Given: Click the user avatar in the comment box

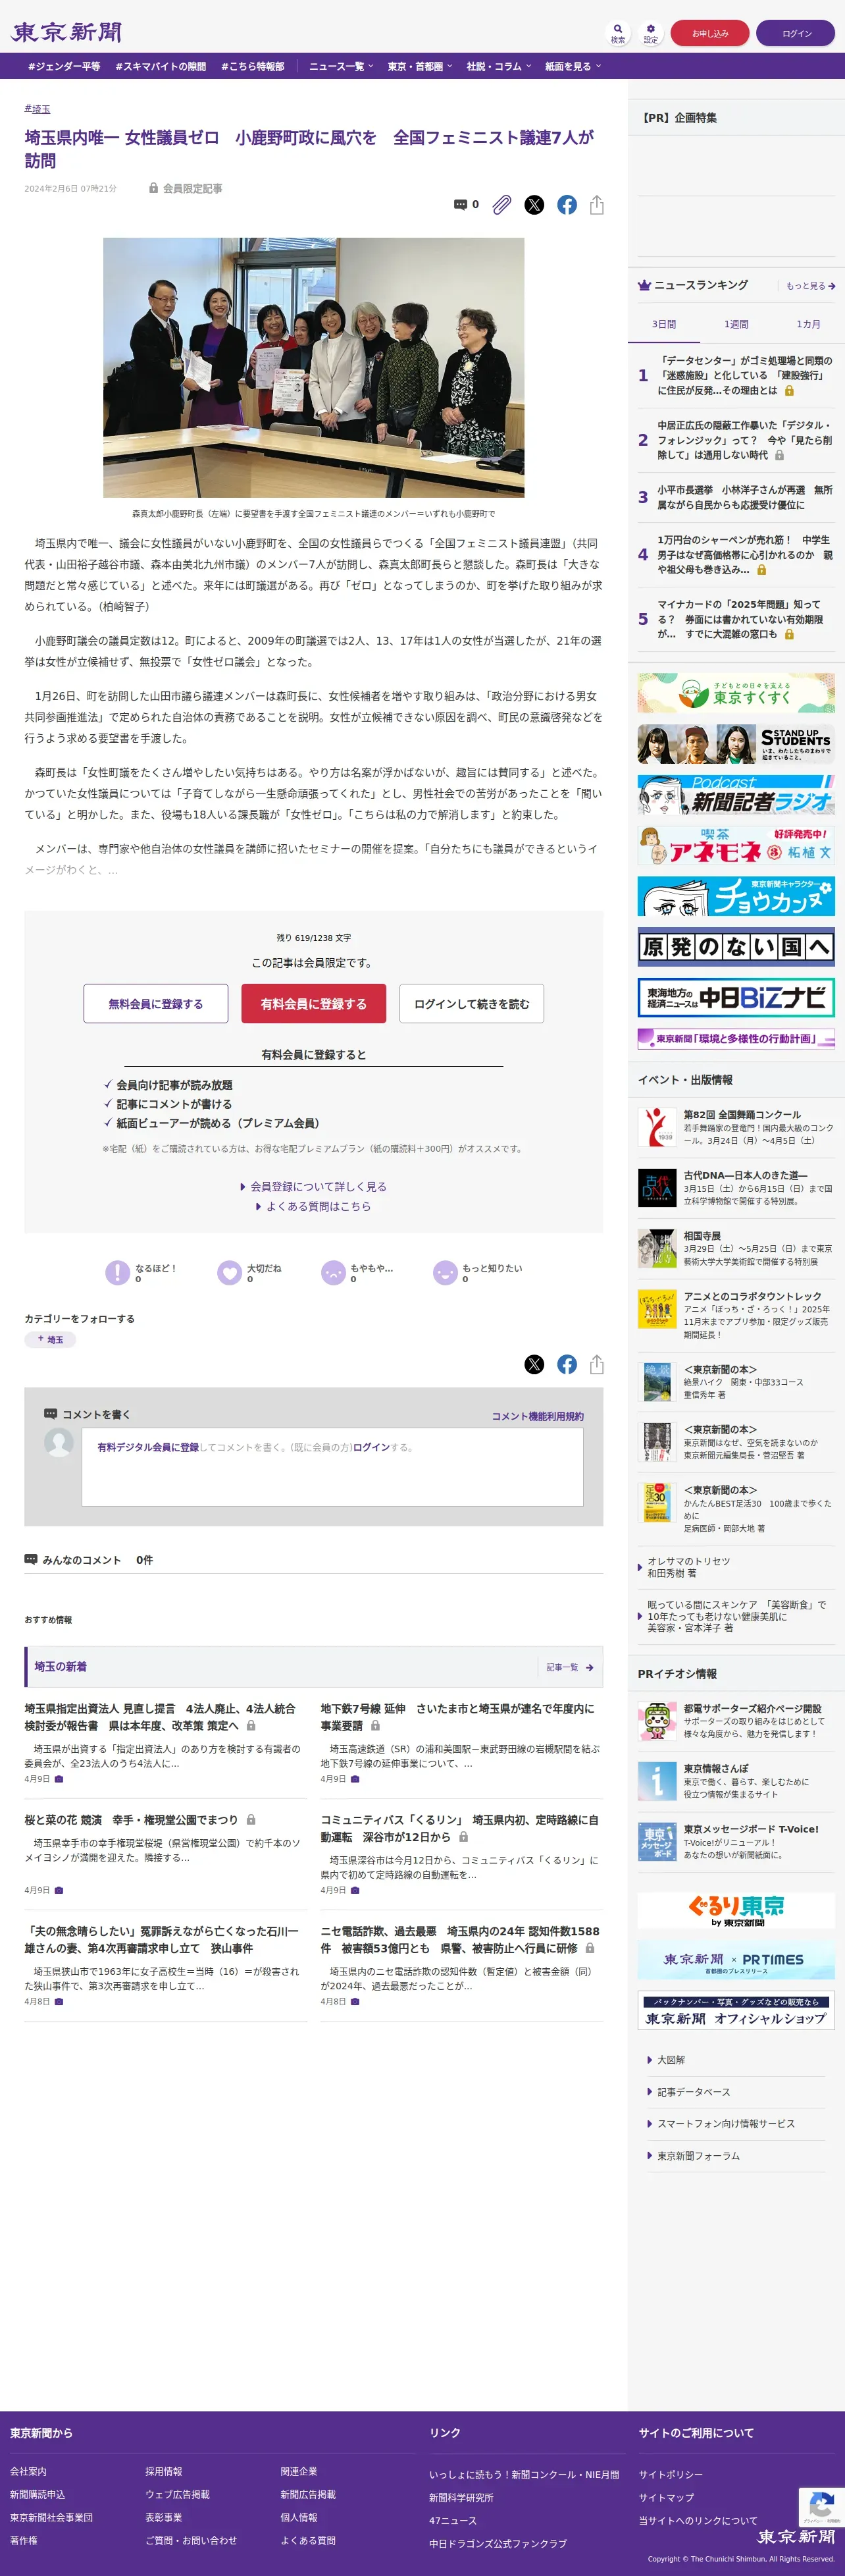Looking at the screenshot, I should [59, 1442].
